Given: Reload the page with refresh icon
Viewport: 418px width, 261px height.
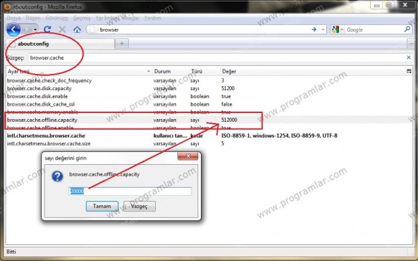Looking at the screenshot, I should click(47, 30).
